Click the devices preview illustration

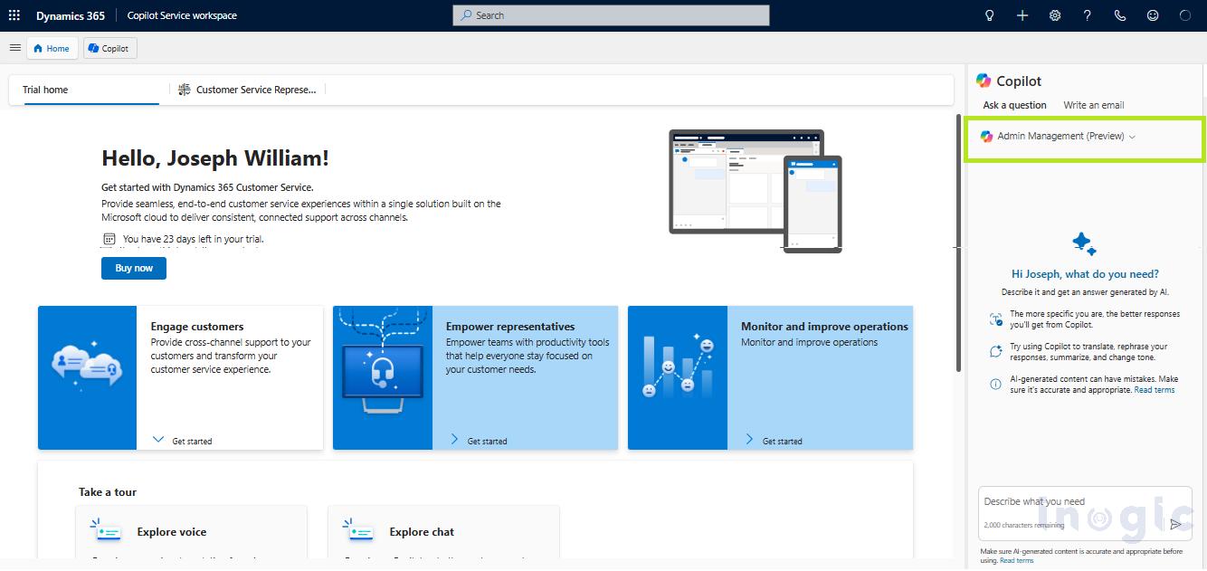point(756,190)
